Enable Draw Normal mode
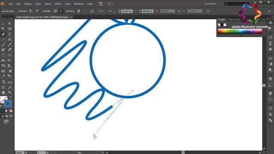The width and height of the screenshot is (274, 154). coord(3,116)
